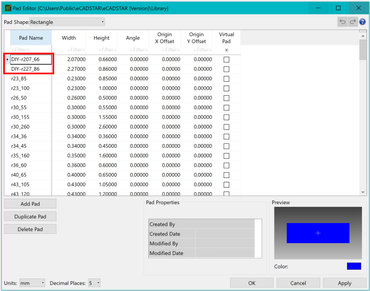Click the Origin Y Offset filter field

click(x=196, y=50)
